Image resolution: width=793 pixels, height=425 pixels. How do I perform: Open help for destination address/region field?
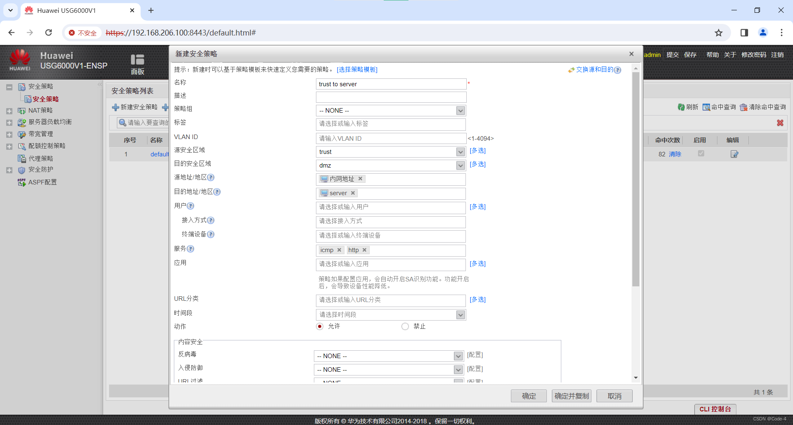tap(217, 192)
